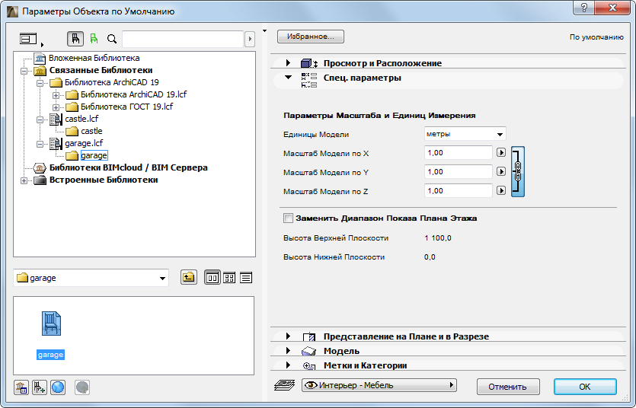This screenshot has width=636, height=408.
Task: Toggle the black chair folder view button
Action: (76, 39)
